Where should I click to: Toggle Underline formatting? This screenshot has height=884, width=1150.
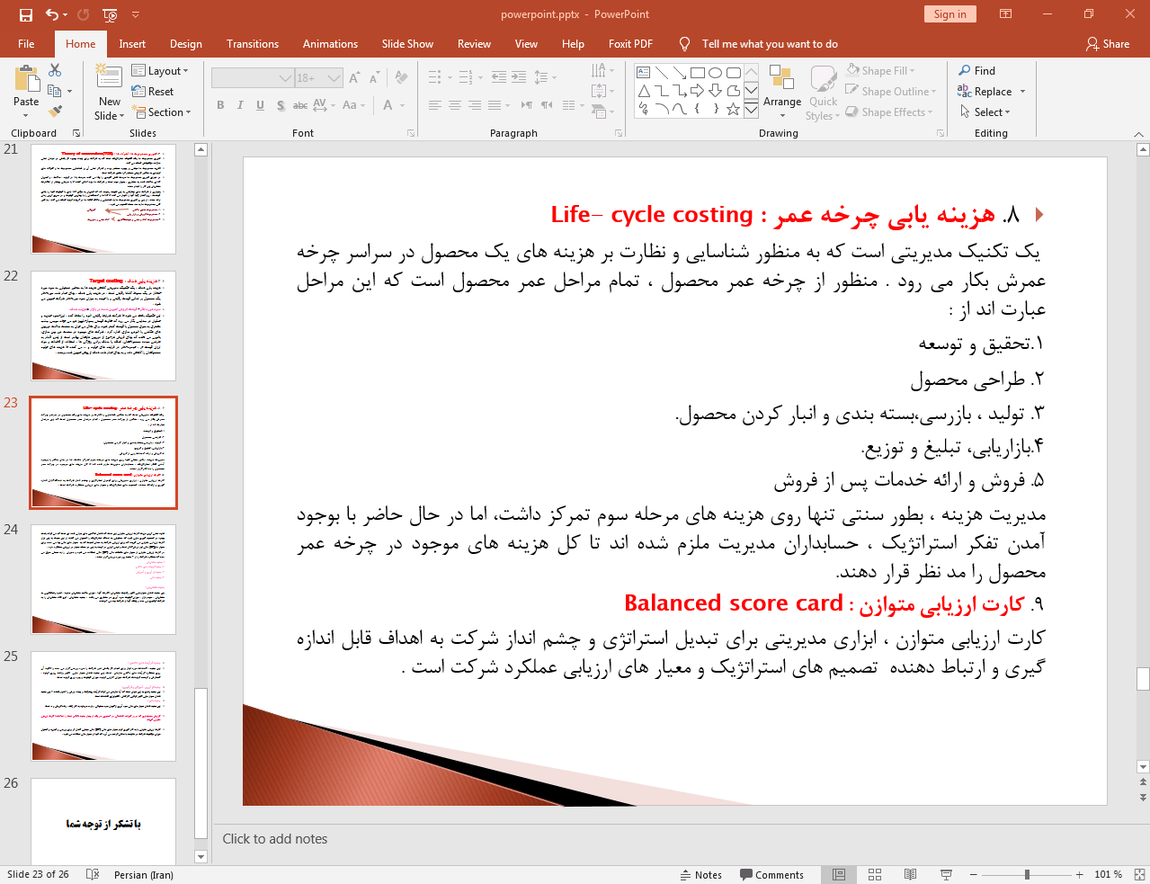point(260,105)
